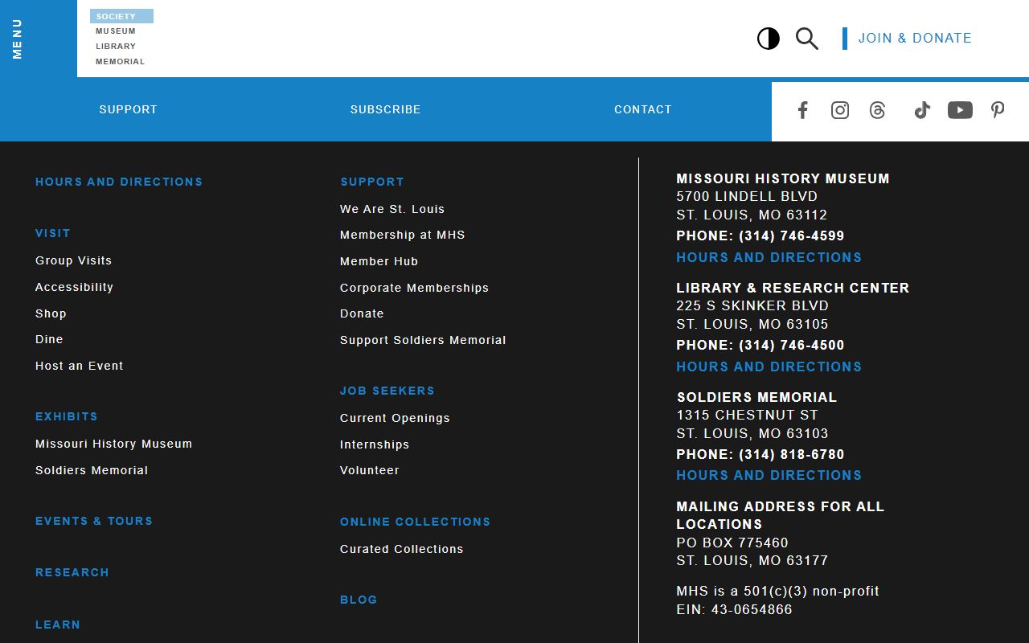Visit the Shop link
Image resolution: width=1029 pixels, height=643 pixels.
(x=51, y=313)
